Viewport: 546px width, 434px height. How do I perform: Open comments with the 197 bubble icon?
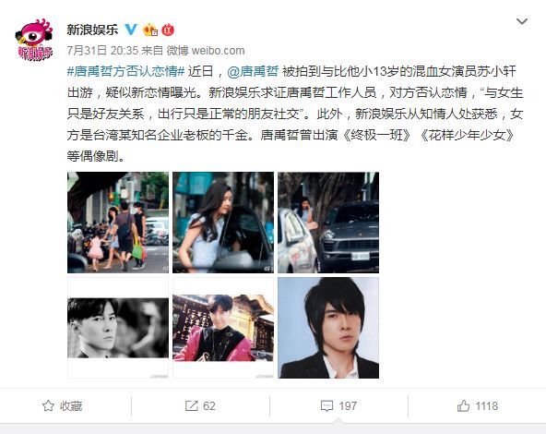coord(338,405)
